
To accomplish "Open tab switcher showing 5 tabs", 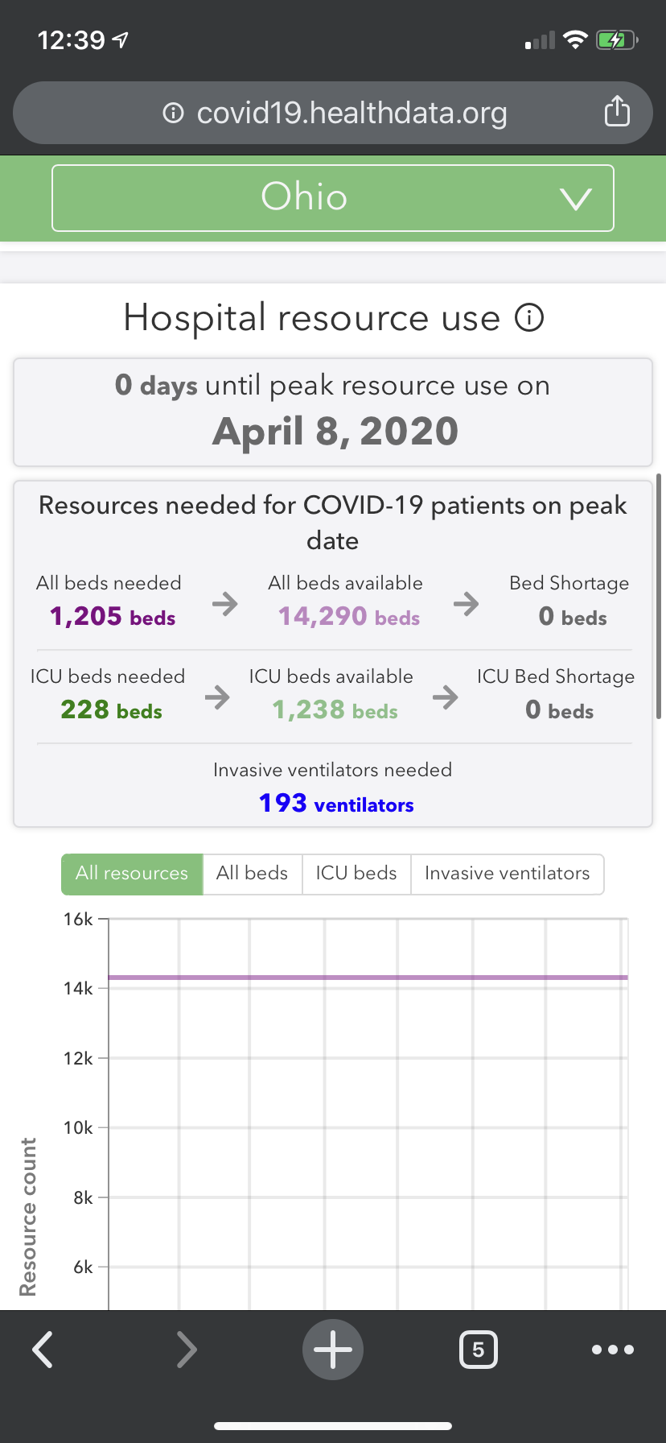I will pyautogui.click(x=478, y=1349).
